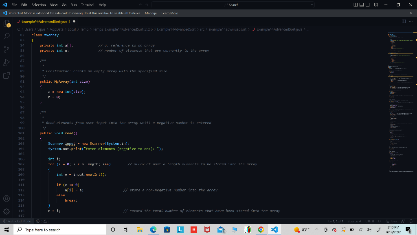
Task: Click 'Temp' in the breadcrumb path
Action: [84, 29]
